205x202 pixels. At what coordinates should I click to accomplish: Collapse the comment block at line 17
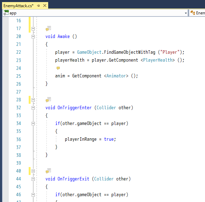point(33,28)
